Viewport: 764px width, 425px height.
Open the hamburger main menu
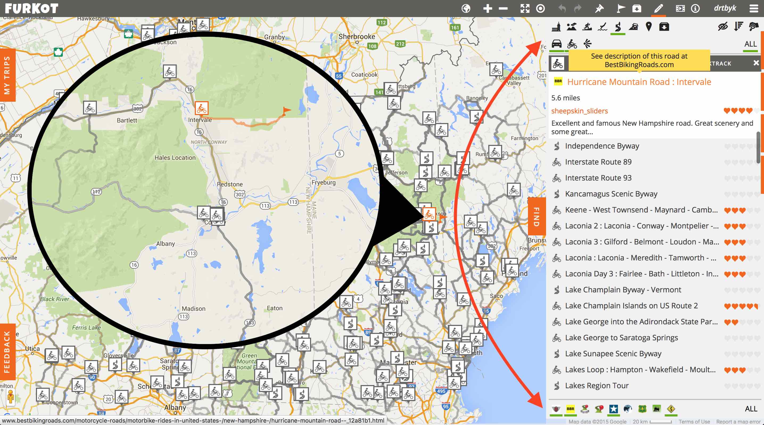coord(754,9)
